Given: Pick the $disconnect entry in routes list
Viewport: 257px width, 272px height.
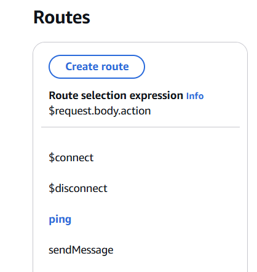Looking at the screenshot, I should point(78,188).
